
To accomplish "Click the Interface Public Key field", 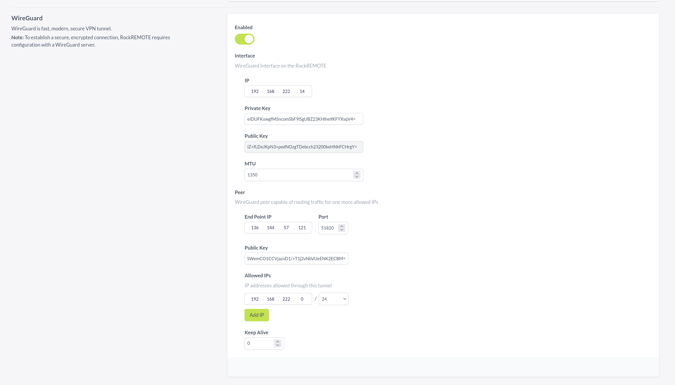I will pos(304,147).
